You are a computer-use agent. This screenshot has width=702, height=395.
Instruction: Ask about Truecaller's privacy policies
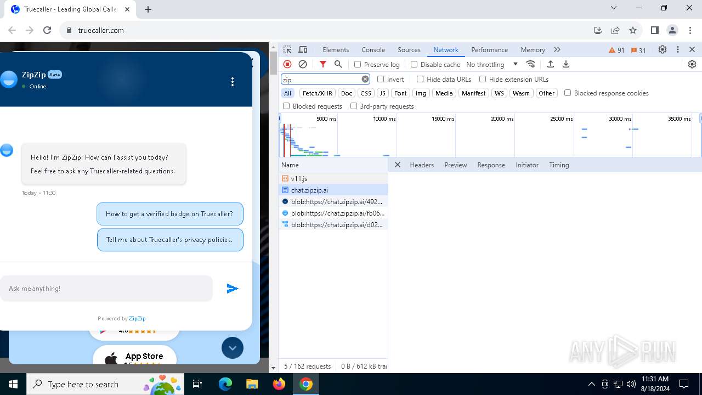169,240
